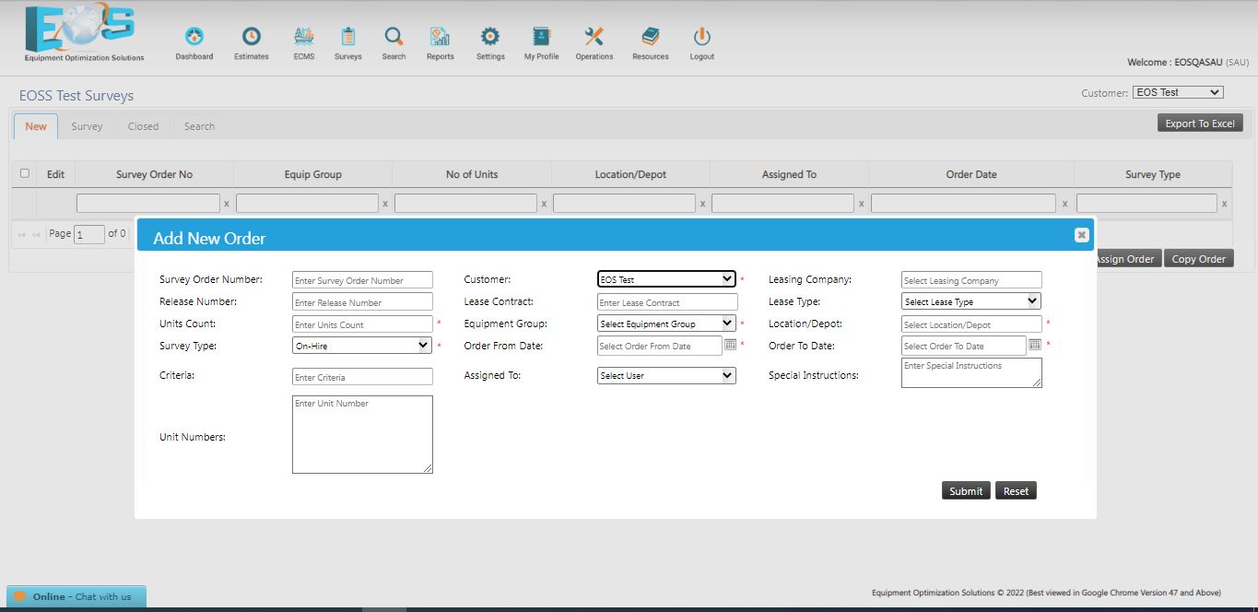Click the Survey Order Number input field

(x=362, y=280)
